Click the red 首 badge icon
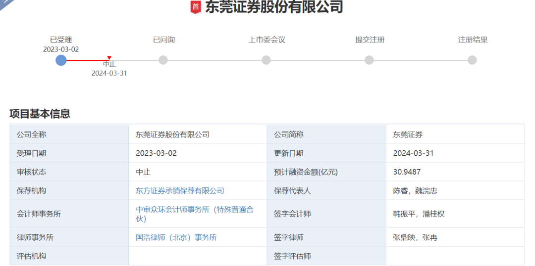The height and width of the screenshot is (266, 535). (196, 7)
